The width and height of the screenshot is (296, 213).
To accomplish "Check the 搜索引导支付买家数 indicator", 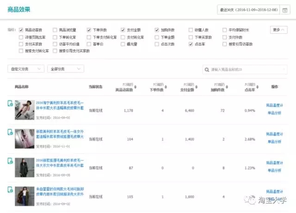I will (x=55, y=51).
